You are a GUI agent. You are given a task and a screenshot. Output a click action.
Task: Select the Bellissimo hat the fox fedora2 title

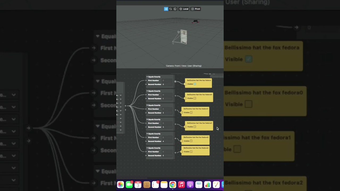point(199,123)
